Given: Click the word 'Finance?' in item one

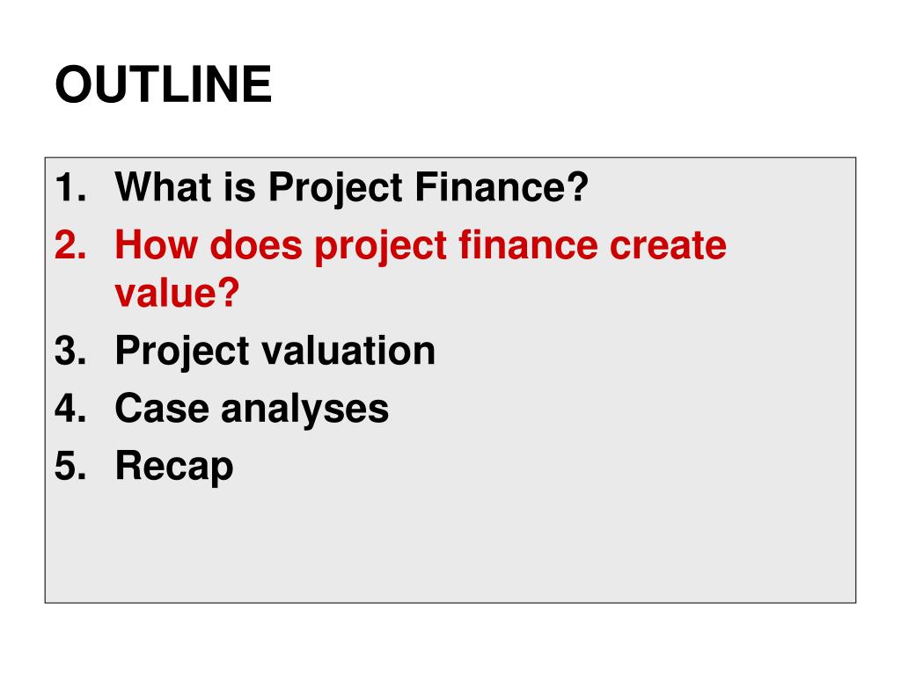Looking at the screenshot, I should (502, 187).
